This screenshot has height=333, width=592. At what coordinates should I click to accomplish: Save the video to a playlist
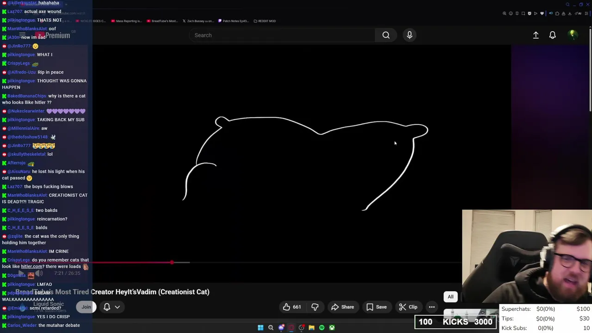tap(376, 307)
